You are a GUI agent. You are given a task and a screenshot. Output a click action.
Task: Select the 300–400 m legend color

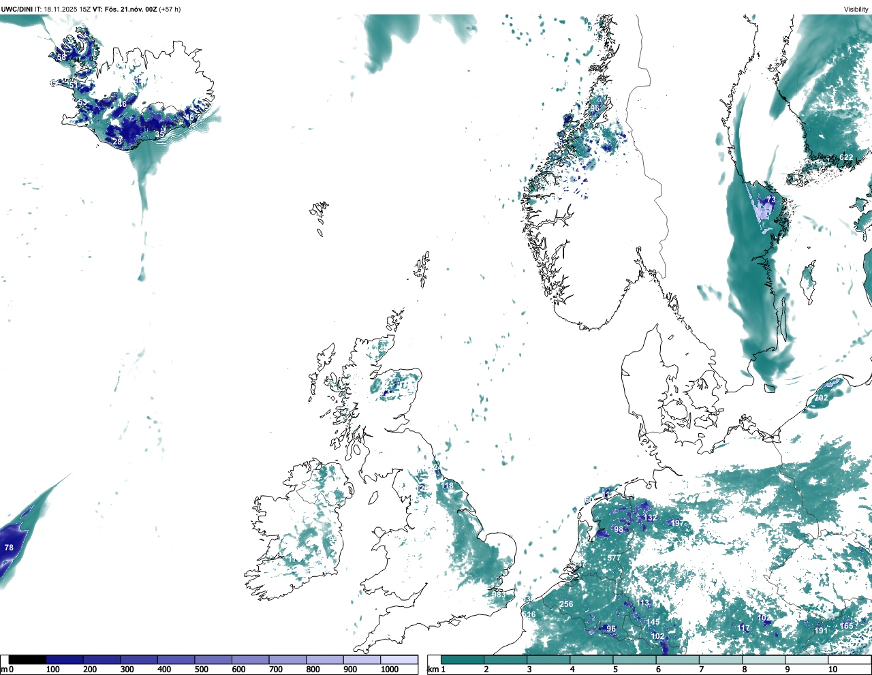(139, 659)
